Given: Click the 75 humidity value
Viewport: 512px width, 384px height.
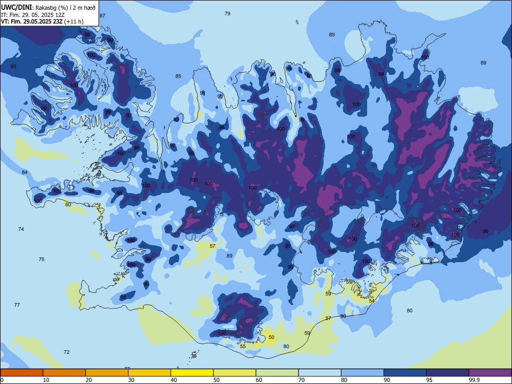Looking at the screenshot, I should pyautogui.click(x=41, y=259).
